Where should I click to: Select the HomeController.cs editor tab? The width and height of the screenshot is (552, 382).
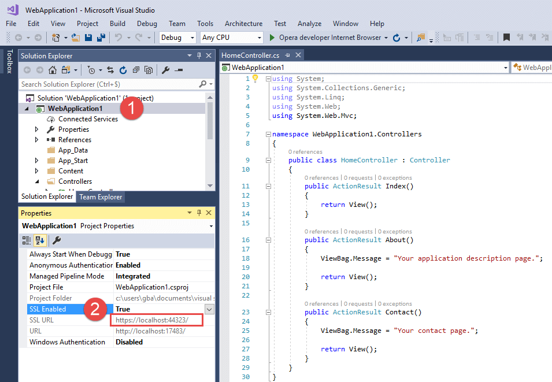click(x=250, y=55)
